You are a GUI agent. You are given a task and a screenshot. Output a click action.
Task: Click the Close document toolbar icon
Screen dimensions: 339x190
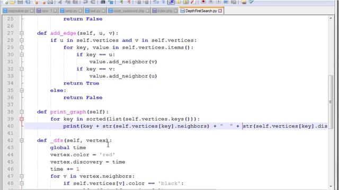point(37,2)
